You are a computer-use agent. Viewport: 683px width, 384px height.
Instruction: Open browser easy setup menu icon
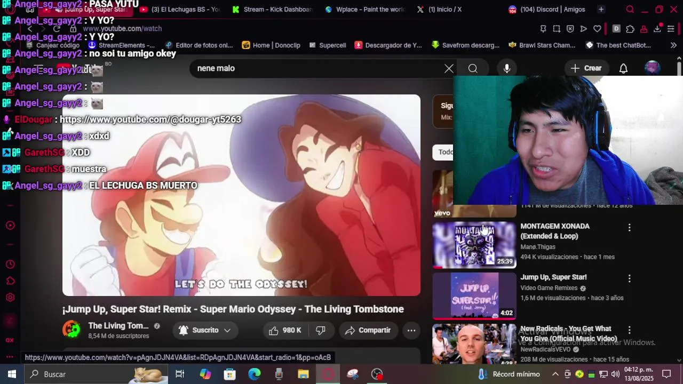point(671,29)
